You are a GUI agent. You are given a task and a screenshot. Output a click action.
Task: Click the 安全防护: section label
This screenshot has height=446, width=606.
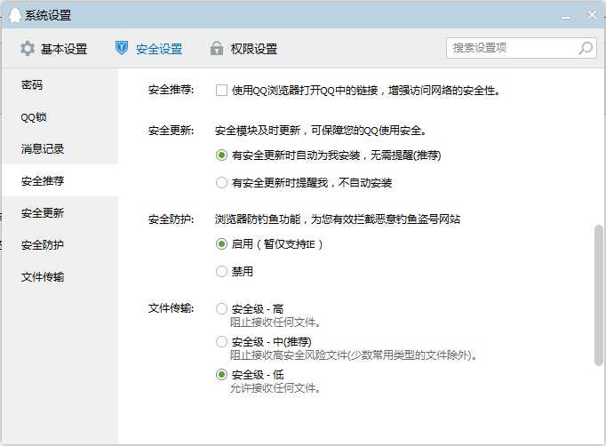click(x=171, y=219)
